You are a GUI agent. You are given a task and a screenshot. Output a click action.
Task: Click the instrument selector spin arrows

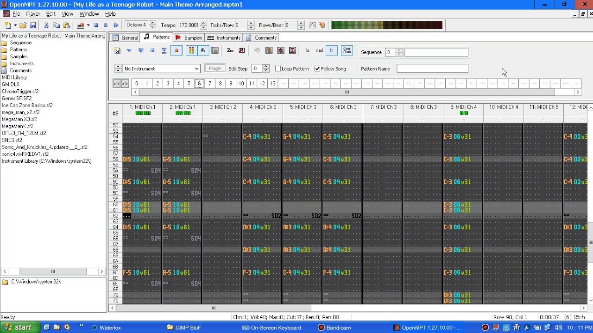pos(118,68)
